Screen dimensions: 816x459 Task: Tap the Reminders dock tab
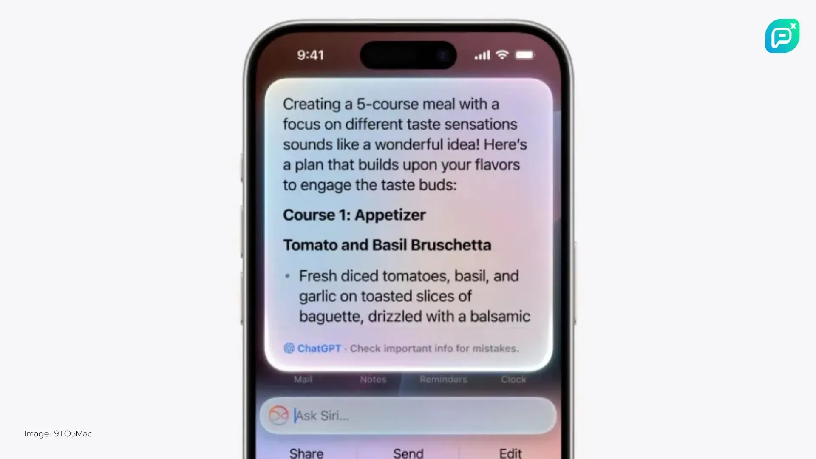pos(443,380)
